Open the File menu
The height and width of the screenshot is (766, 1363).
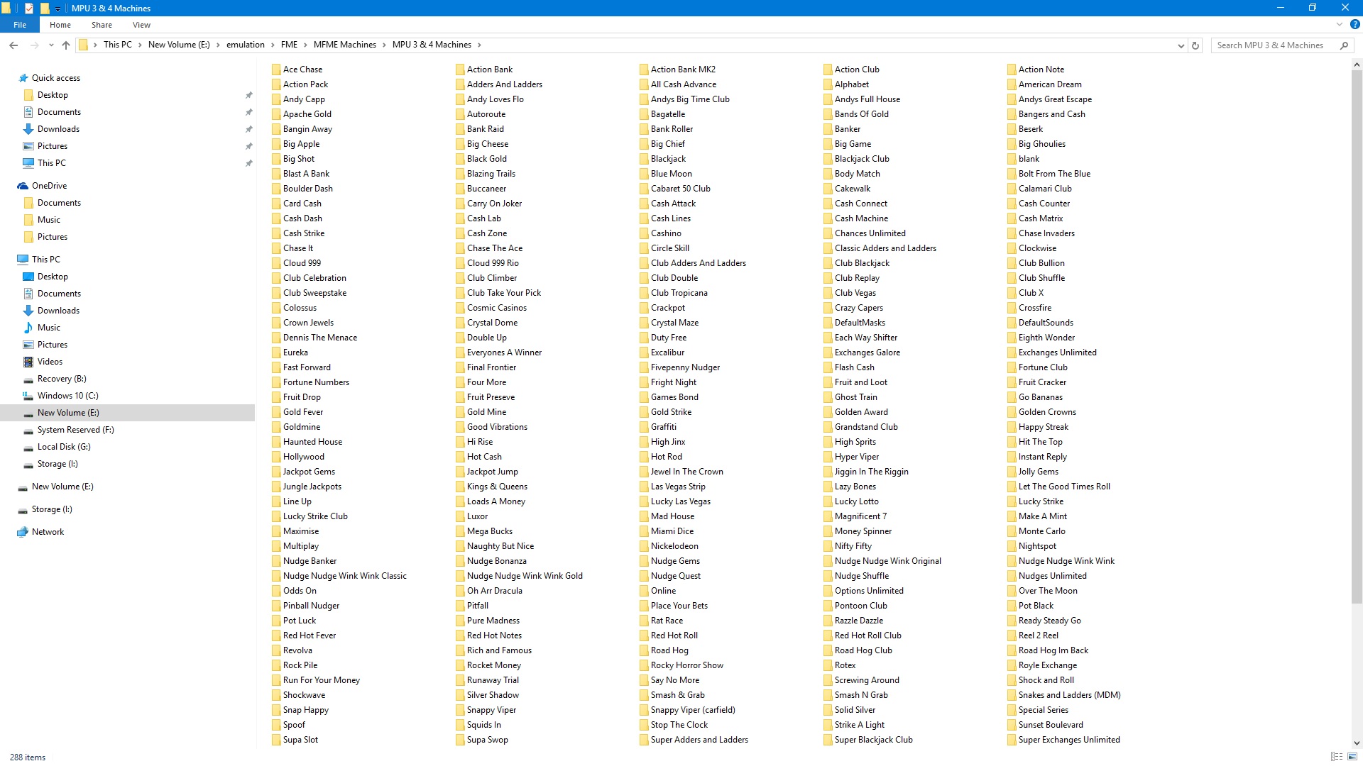coord(20,25)
